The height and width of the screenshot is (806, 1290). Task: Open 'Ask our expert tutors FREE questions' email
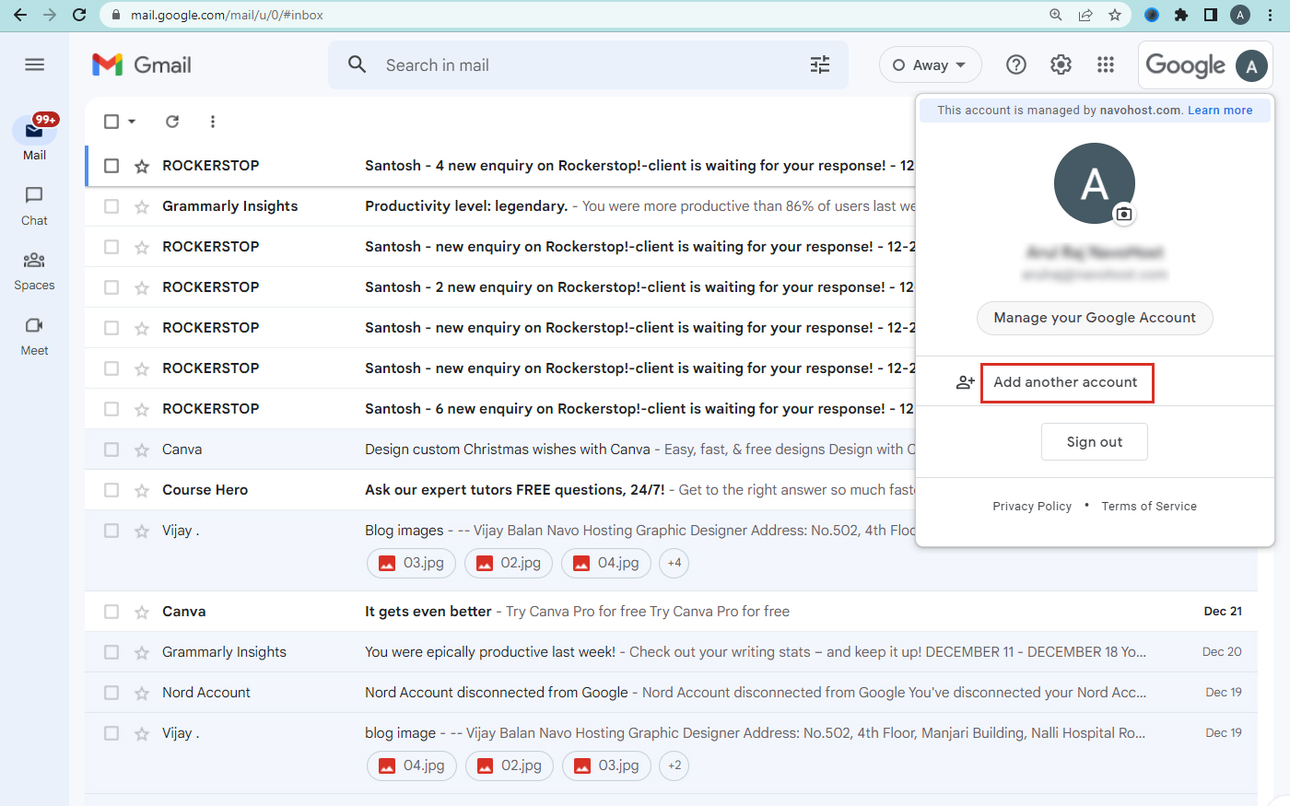[499, 490]
